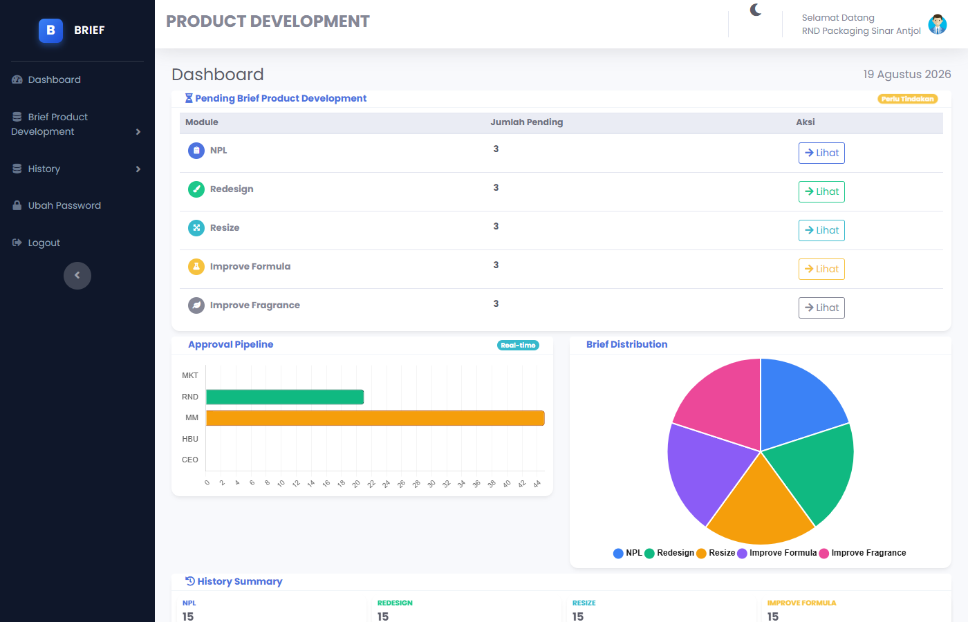Image resolution: width=968 pixels, height=622 pixels.
Task: Click the Improve Fragrance module name
Action: point(255,305)
